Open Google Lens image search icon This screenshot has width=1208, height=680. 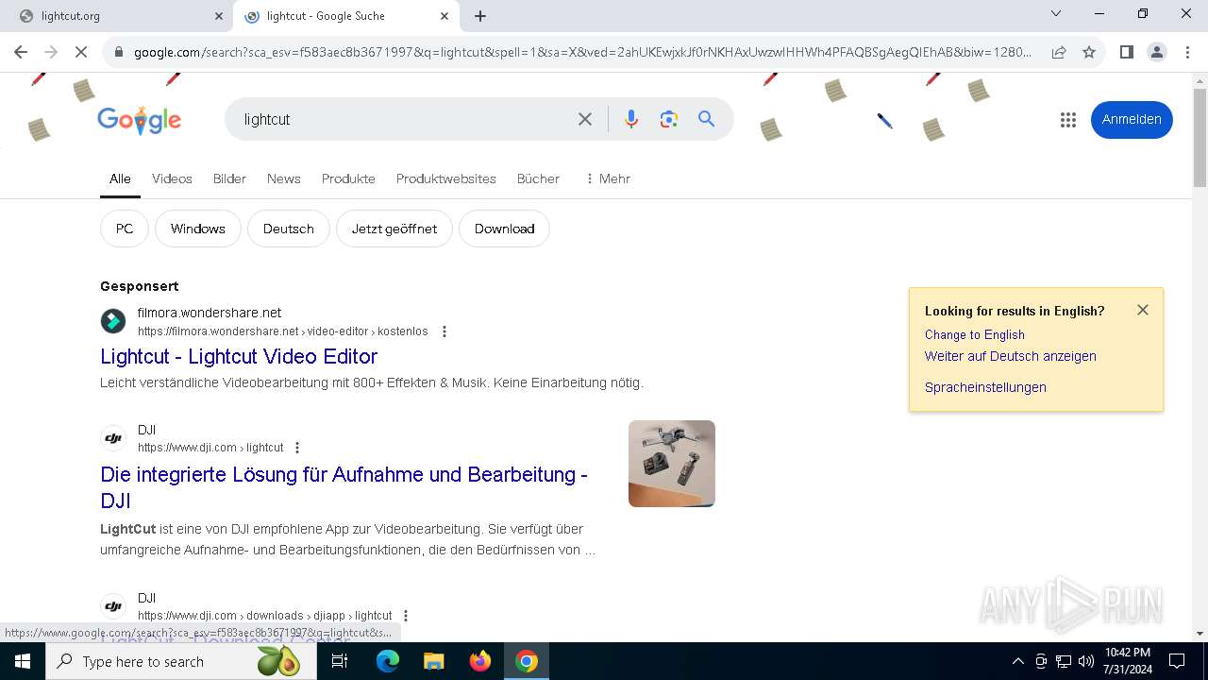pos(669,119)
